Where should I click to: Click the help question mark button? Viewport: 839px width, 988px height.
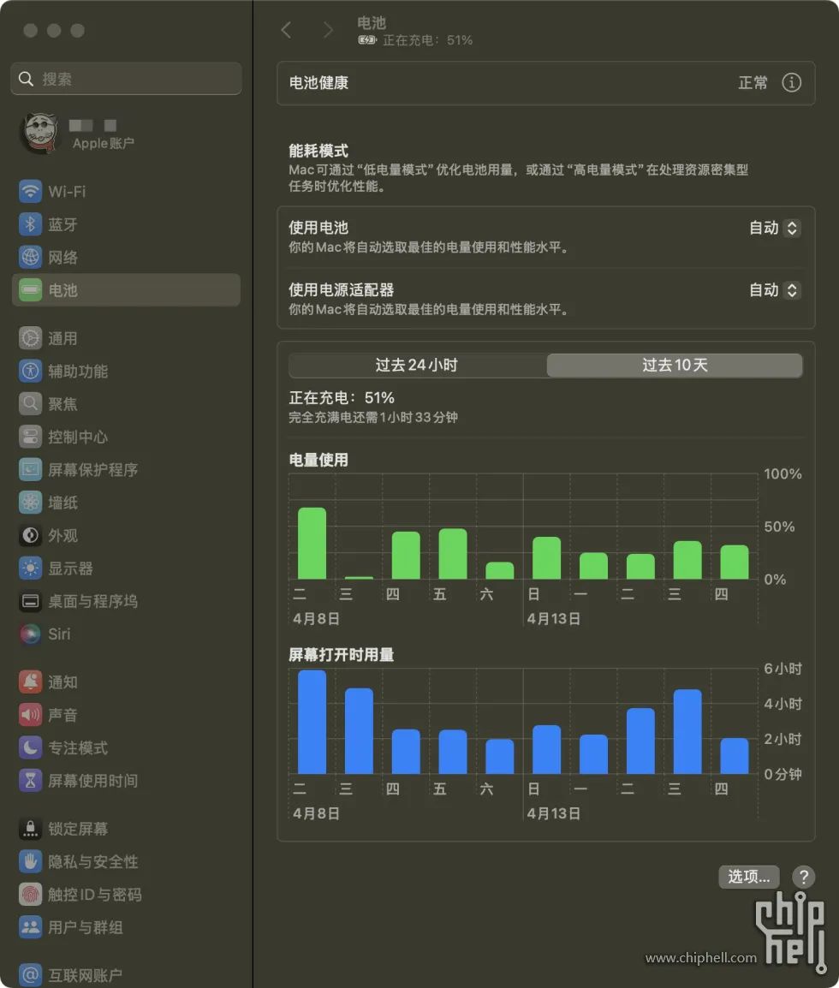click(803, 877)
